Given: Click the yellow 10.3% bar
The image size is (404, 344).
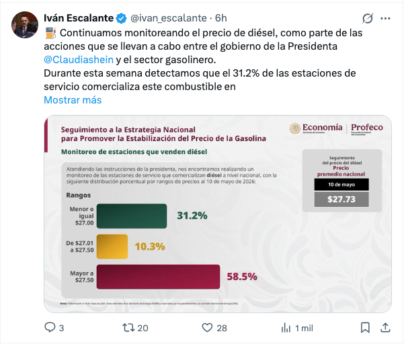Looking at the screenshot, I should (112, 247).
